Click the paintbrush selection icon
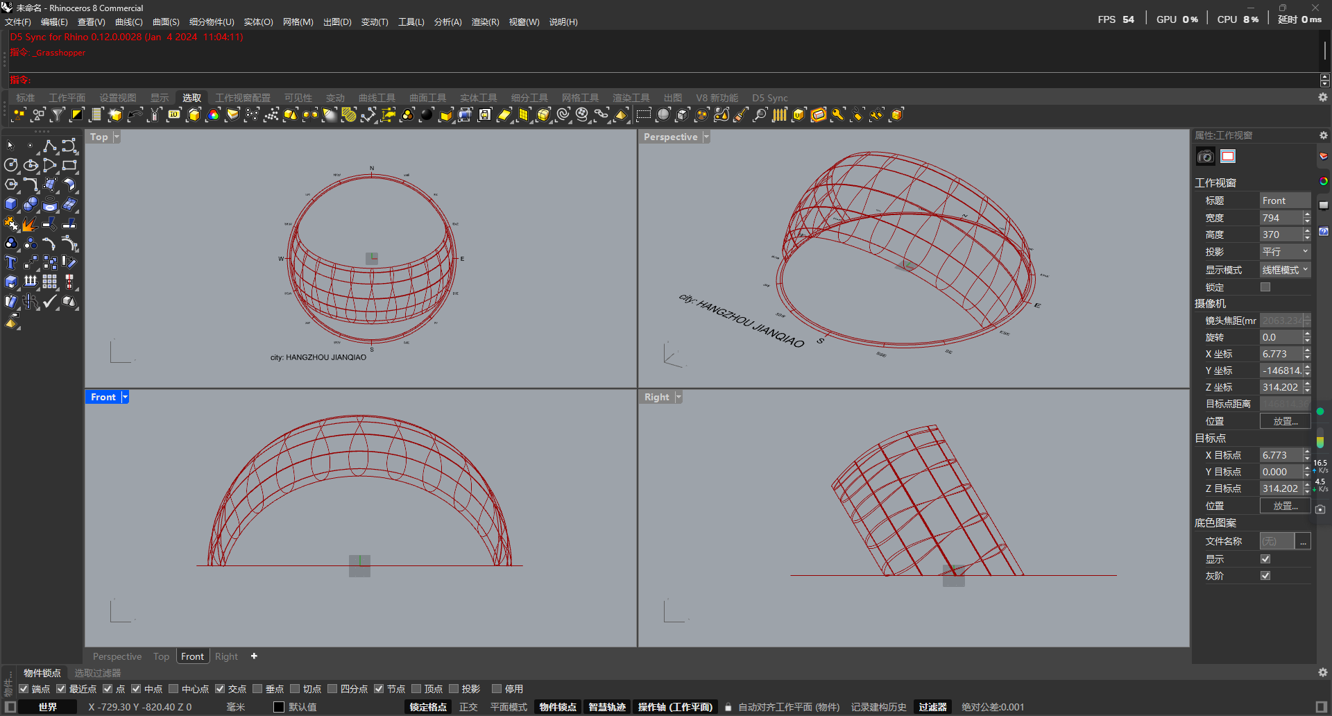The image size is (1332, 716). (741, 114)
